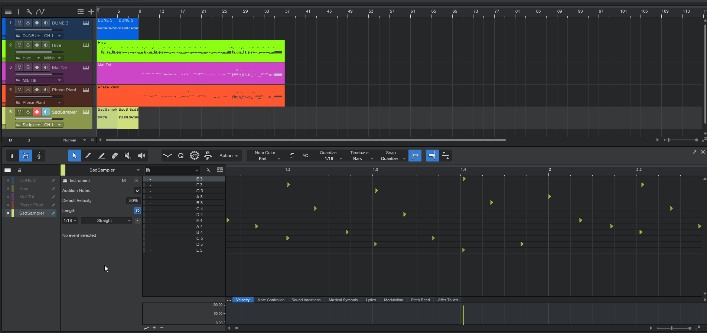Select the Arrow tool in the editor toolbar
Screen dimensions: 707x333
(x=75, y=156)
